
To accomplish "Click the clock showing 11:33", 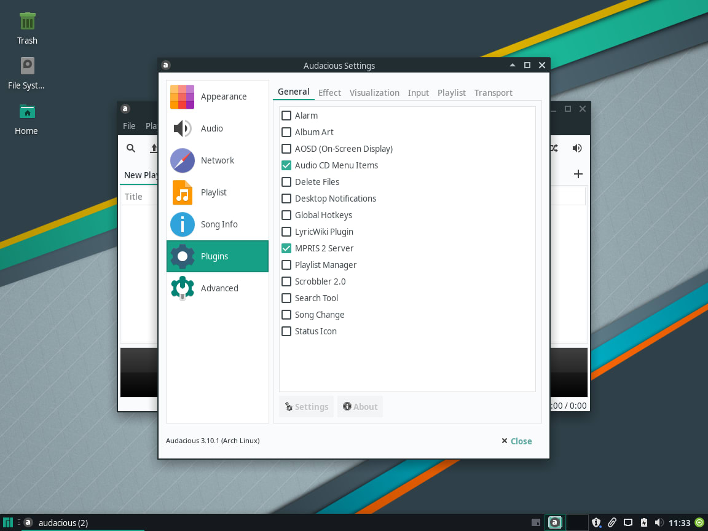I will 680,523.
